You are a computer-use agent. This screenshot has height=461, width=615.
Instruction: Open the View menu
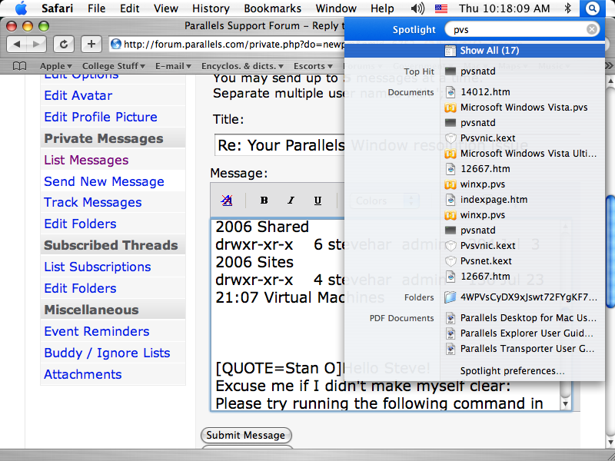[x=166, y=8]
